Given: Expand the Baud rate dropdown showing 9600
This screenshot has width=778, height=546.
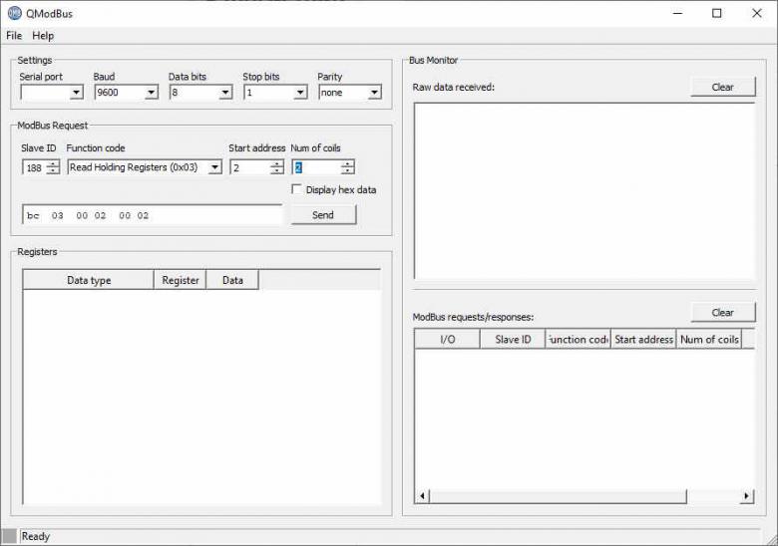Looking at the screenshot, I should (x=152, y=92).
